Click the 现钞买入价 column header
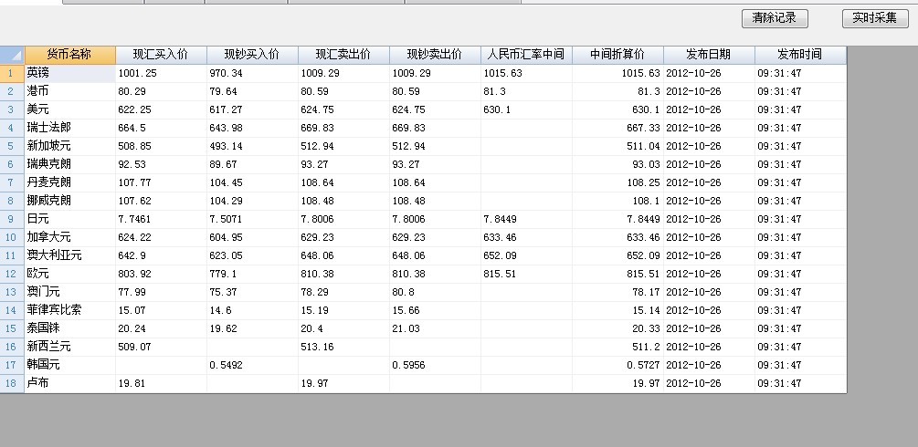Screen dimensions: 918x447 click(252, 55)
